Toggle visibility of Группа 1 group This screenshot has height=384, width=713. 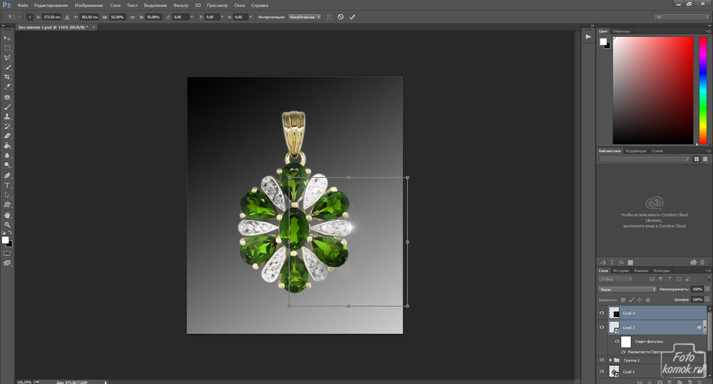pos(602,360)
